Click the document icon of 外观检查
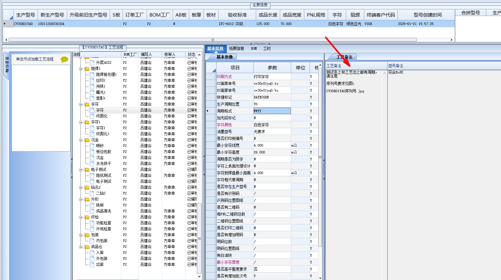 tap(92, 229)
